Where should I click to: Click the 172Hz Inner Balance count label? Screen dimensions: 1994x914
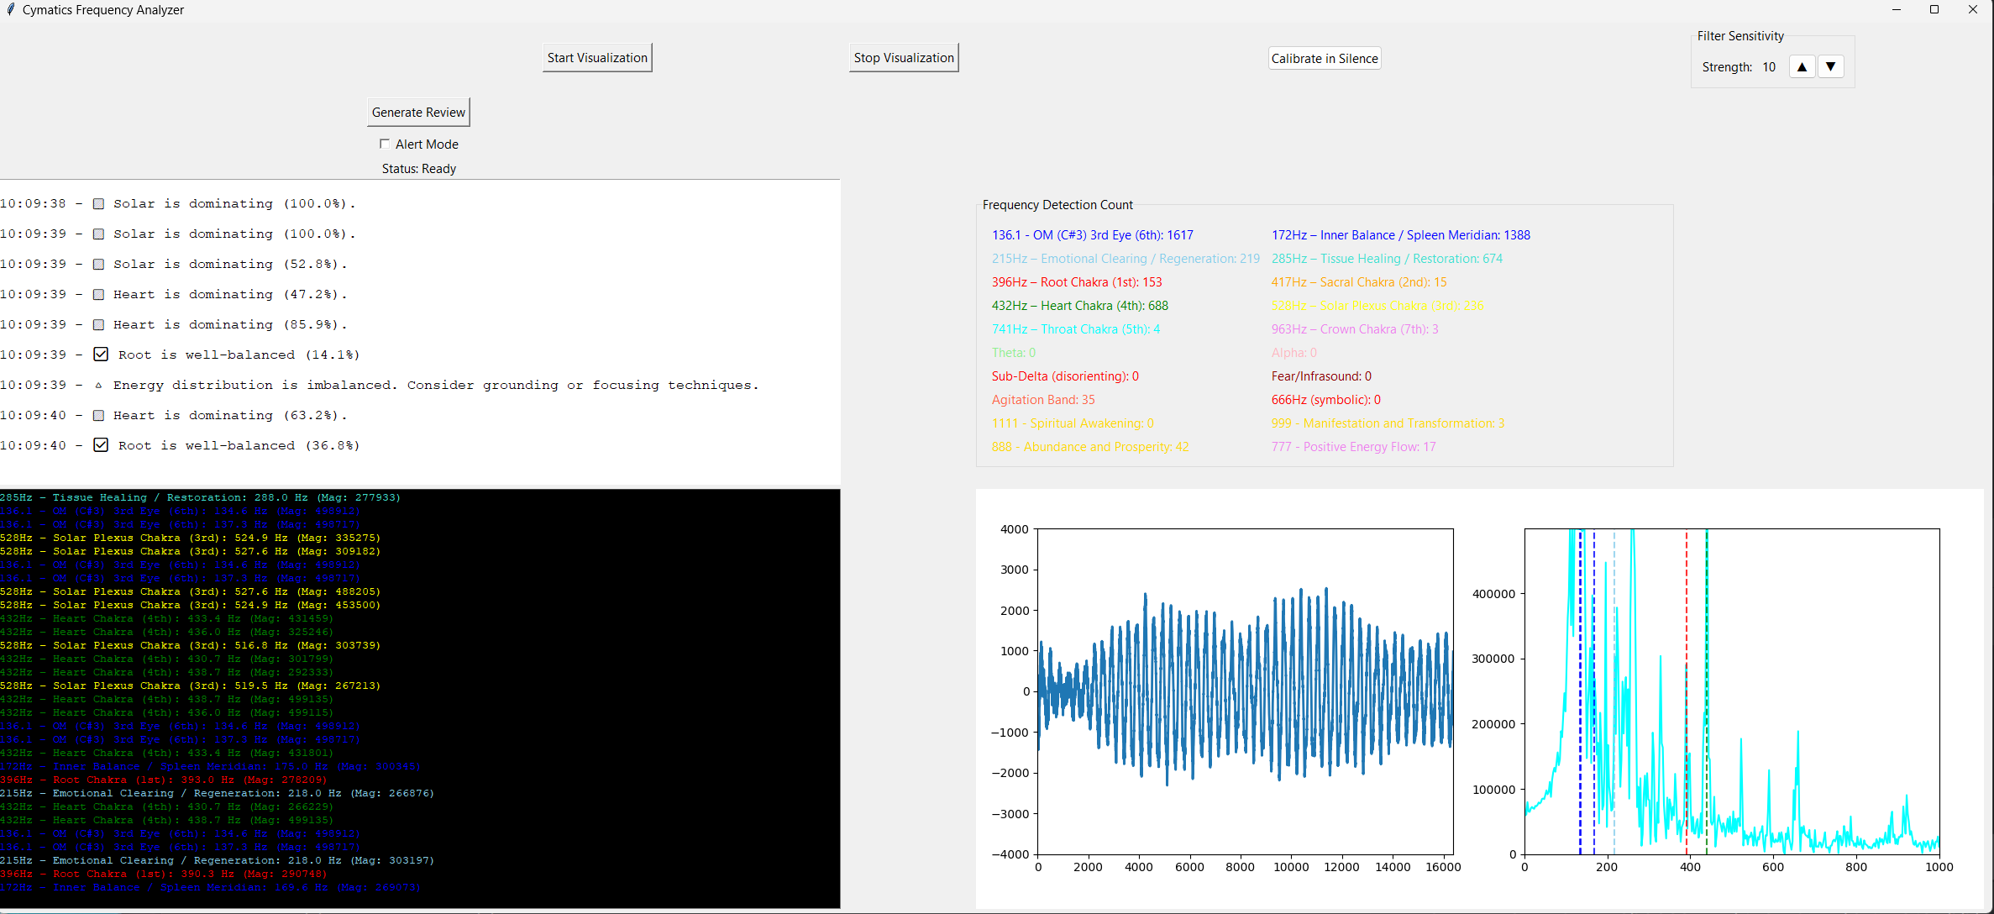click(1400, 235)
